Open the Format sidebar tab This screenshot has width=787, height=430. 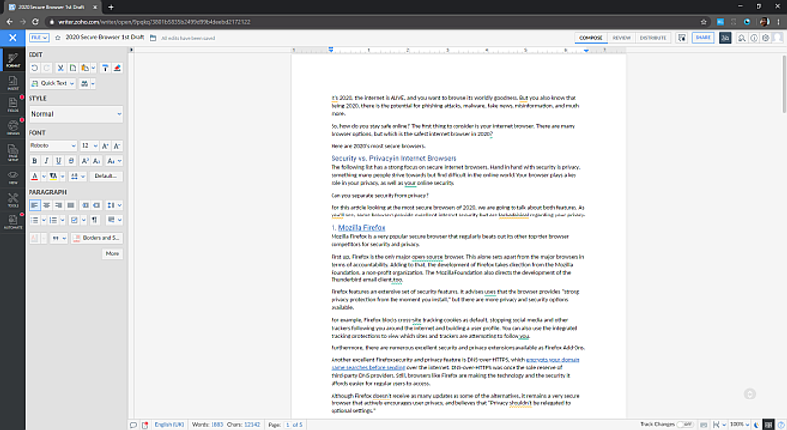[13, 60]
